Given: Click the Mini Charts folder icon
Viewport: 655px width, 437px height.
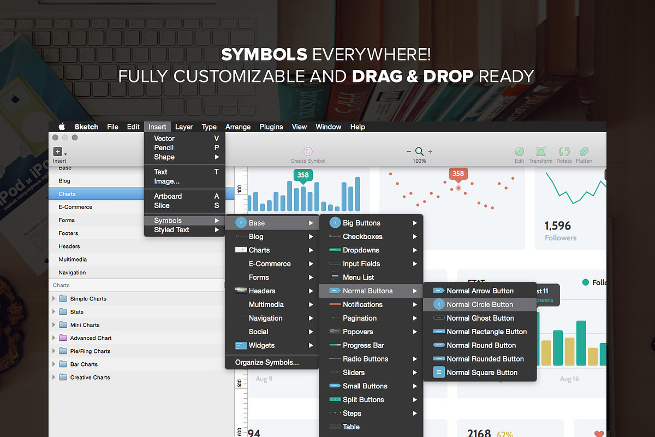Looking at the screenshot, I should 63,325.
